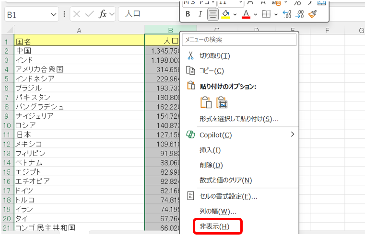Screen dimensions: 365x236
Task: Click the select-all corner triangle
Action: click(x=9, y=30)
